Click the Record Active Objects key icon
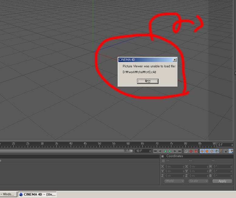236x198 pixels. tap(186, 151)
